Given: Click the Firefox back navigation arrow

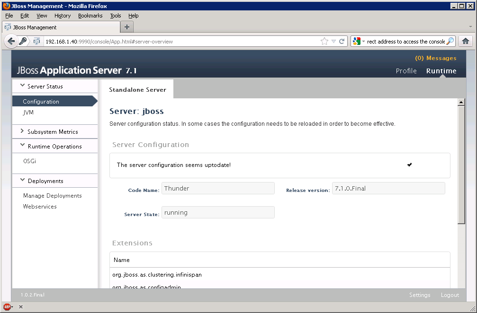Looking at the screenshot, I should tap(11, 41).
